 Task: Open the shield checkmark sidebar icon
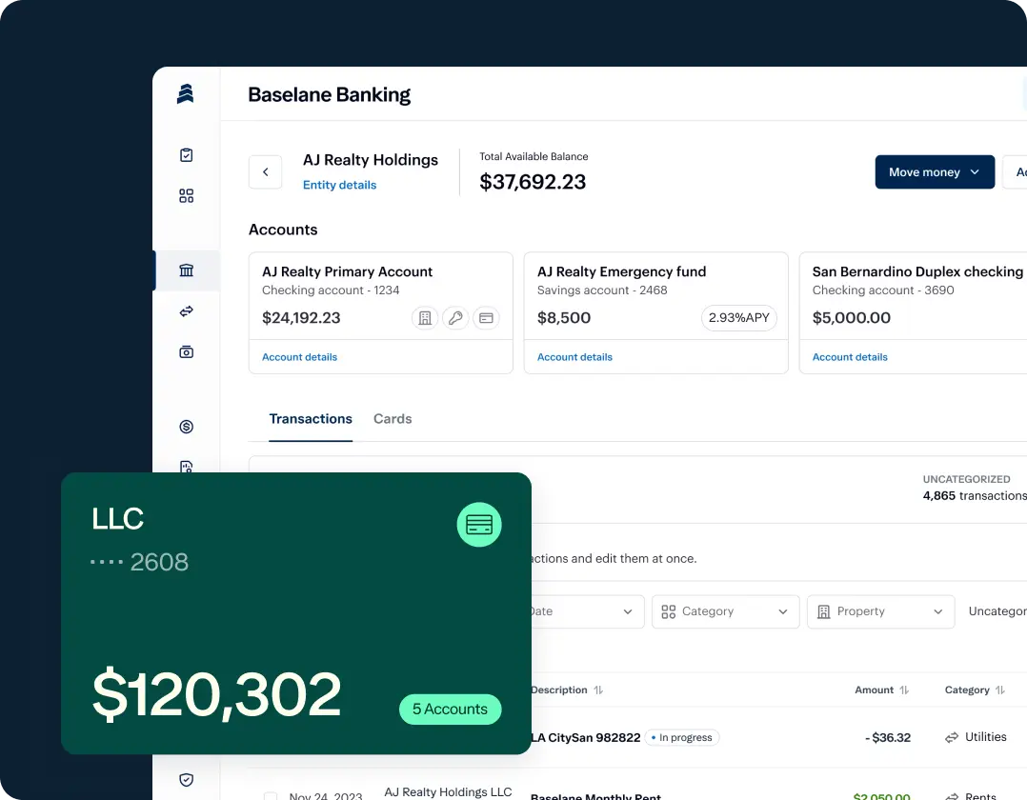(186, 780)
